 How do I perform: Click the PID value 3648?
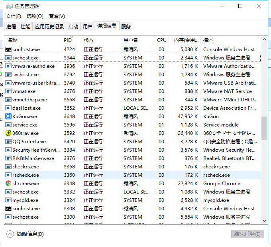69,116
